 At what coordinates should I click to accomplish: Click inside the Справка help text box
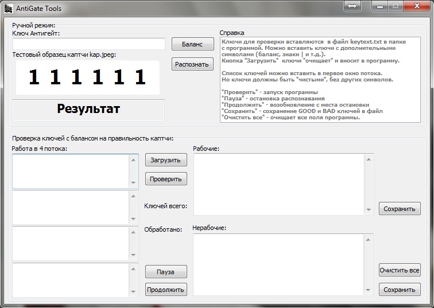[x=320, y=80]
